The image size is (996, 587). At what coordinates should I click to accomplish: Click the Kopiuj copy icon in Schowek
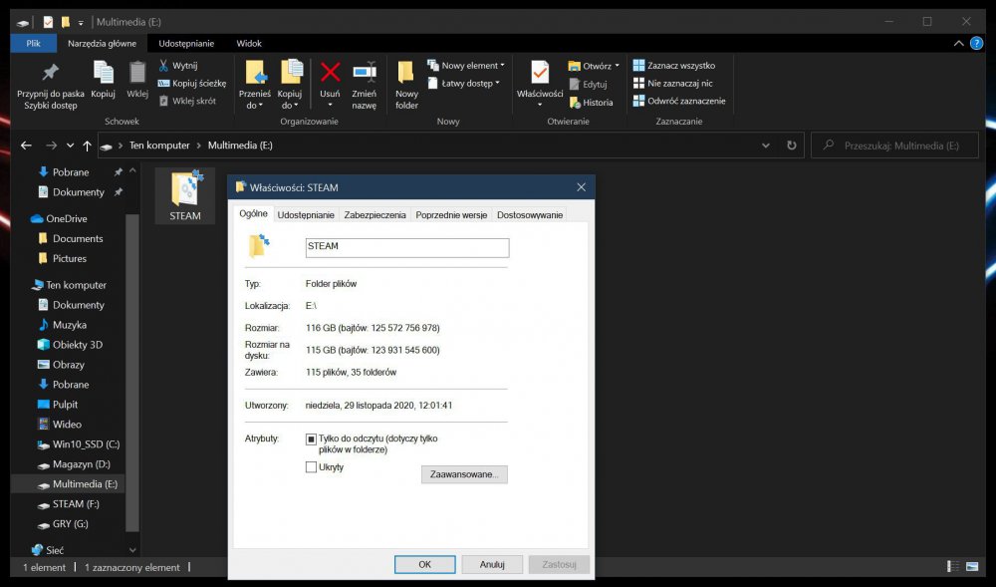(103, 73)
